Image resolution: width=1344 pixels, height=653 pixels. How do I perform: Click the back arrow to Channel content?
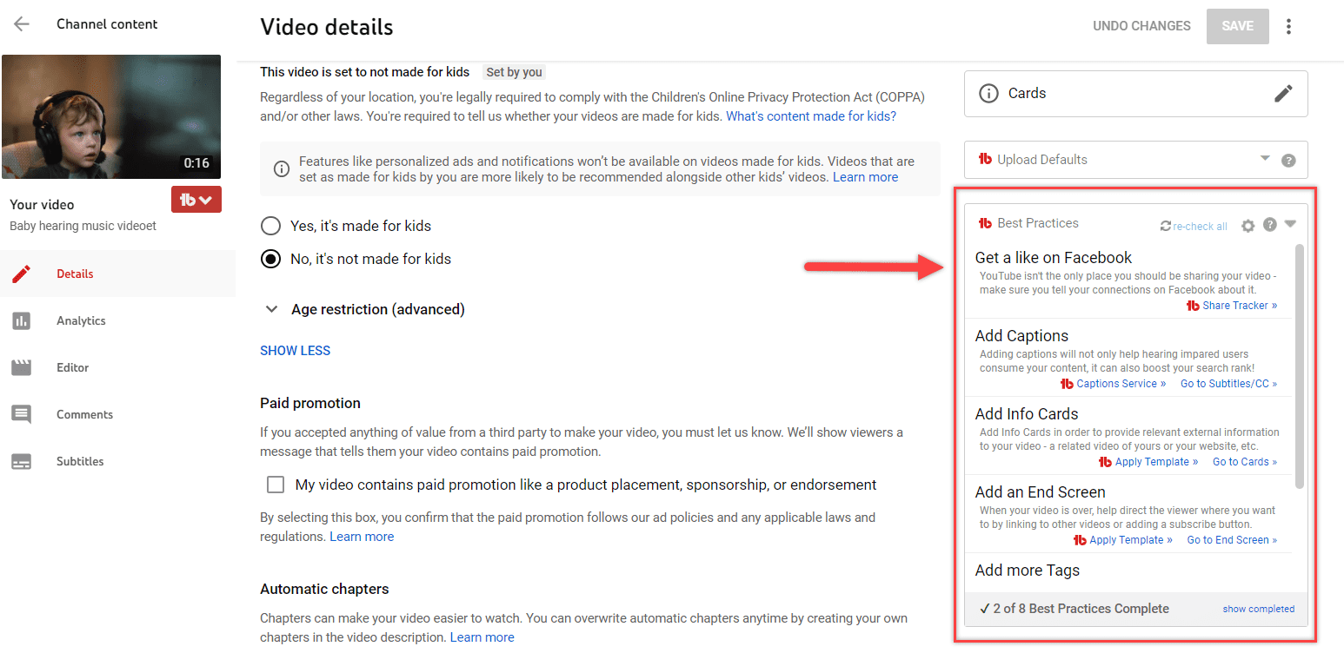click(x=22, y=24)
